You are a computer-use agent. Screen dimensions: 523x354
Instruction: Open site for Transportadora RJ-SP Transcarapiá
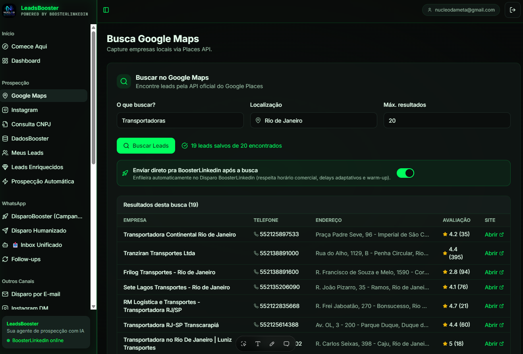(x=494, y=325)
